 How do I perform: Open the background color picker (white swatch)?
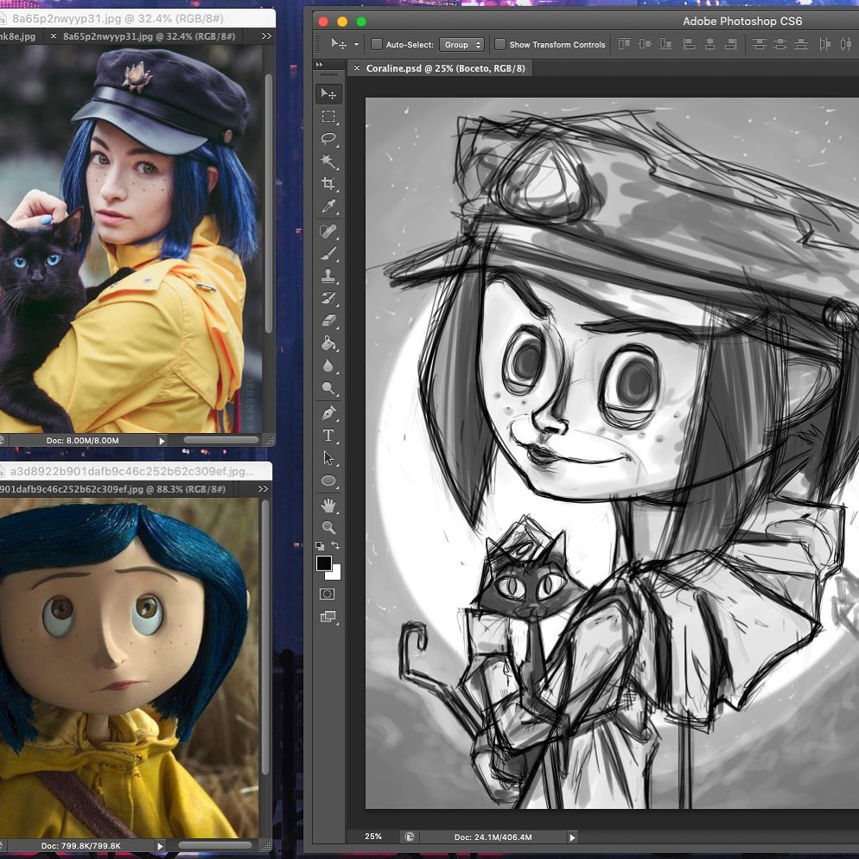(x=335, y=574)
